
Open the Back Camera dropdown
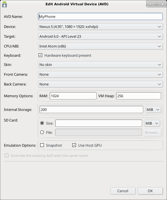tap(100, 84)
